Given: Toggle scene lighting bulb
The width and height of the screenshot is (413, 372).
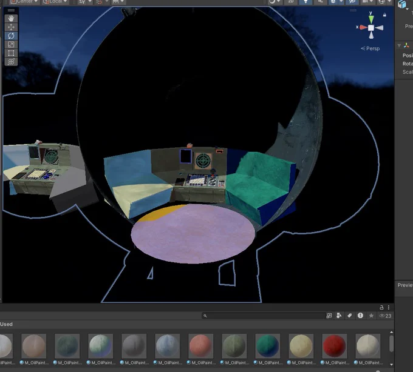Looking at the screenshot, I should 305,2.
